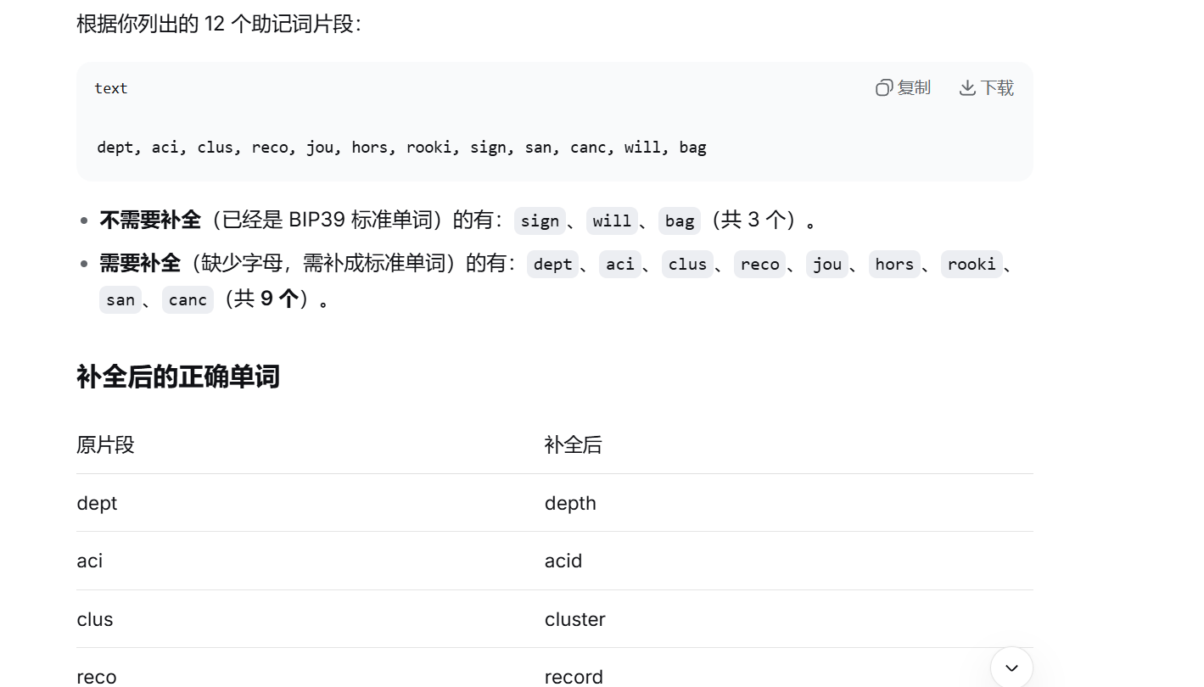Click the text 共 9 个

[x=266, y=299]
